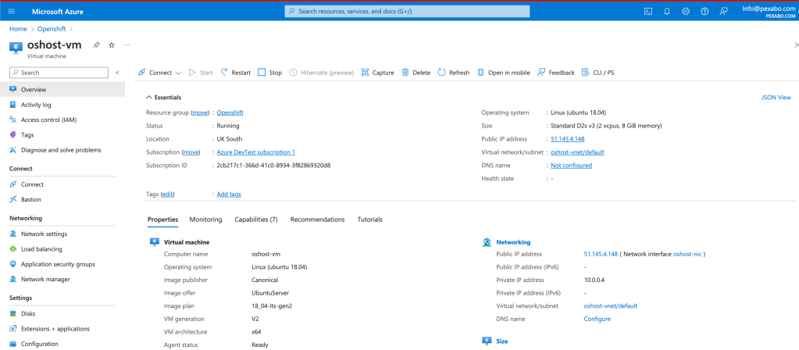Open oshost-vnet/default link in Essentials

click(577, 152)
